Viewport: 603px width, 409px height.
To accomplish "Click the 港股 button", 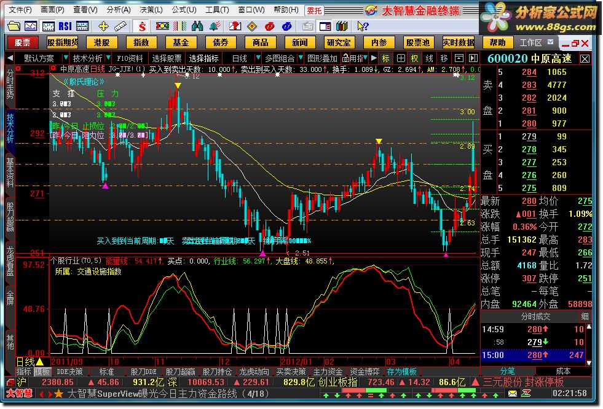I will (101, 42).
